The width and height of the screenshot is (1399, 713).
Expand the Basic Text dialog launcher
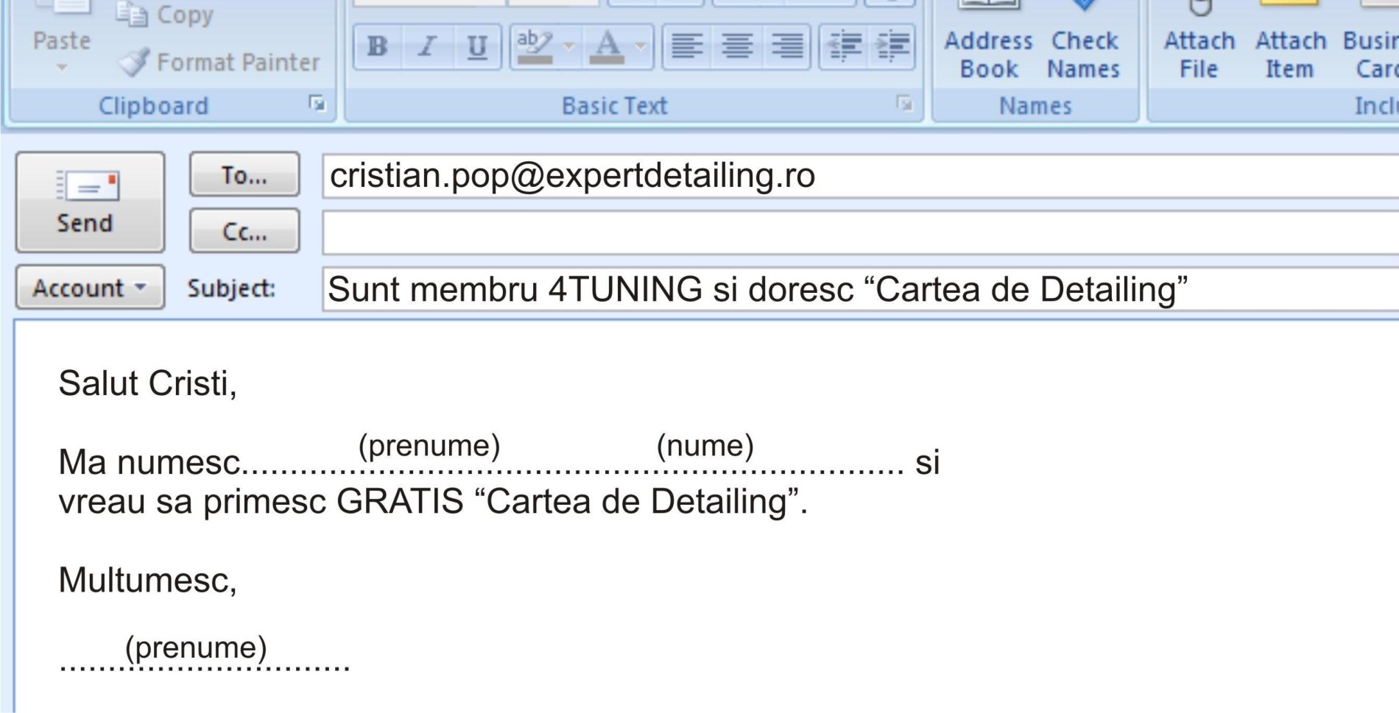tap(904, 104)
